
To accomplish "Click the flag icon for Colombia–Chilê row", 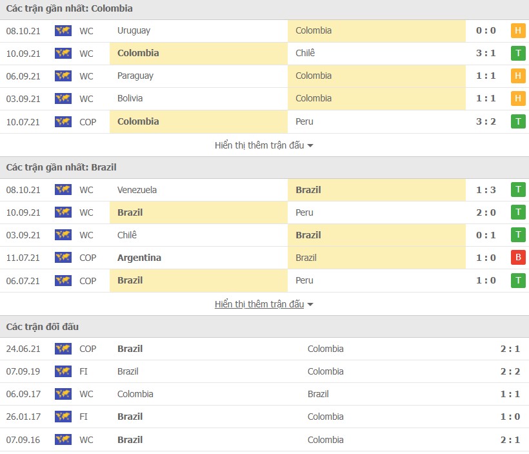I will 63,53.
